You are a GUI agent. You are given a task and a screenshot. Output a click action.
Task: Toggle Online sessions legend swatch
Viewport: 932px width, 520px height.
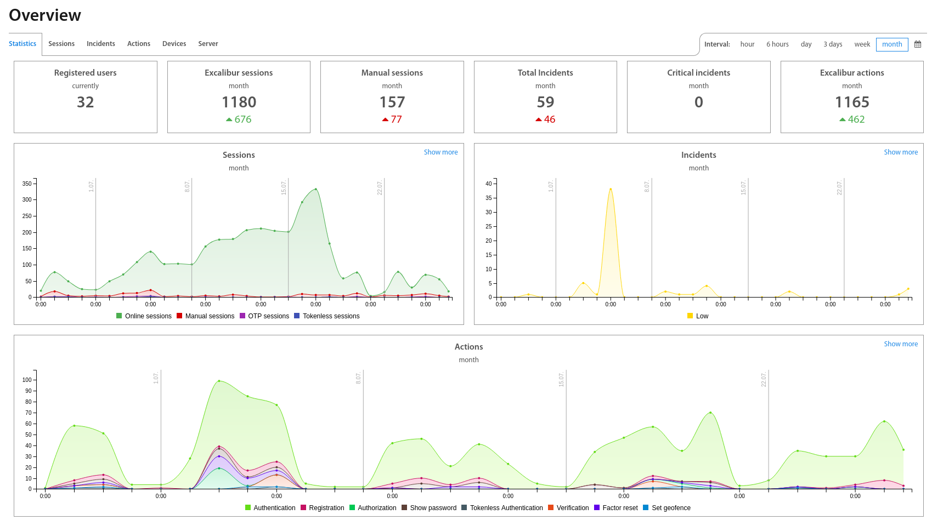[119, 316]
